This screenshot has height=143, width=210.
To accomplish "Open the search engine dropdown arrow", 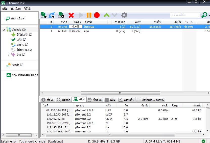I will tap(209, 15).
